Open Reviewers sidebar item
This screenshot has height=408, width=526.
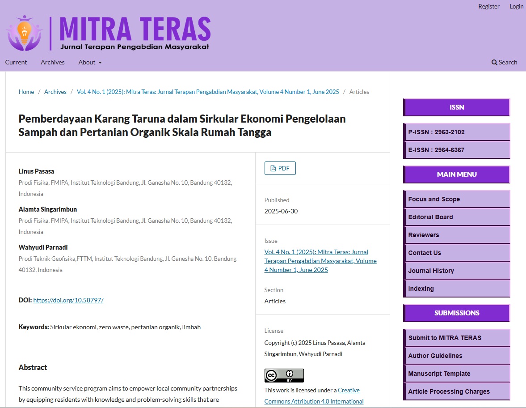[457, 235]
